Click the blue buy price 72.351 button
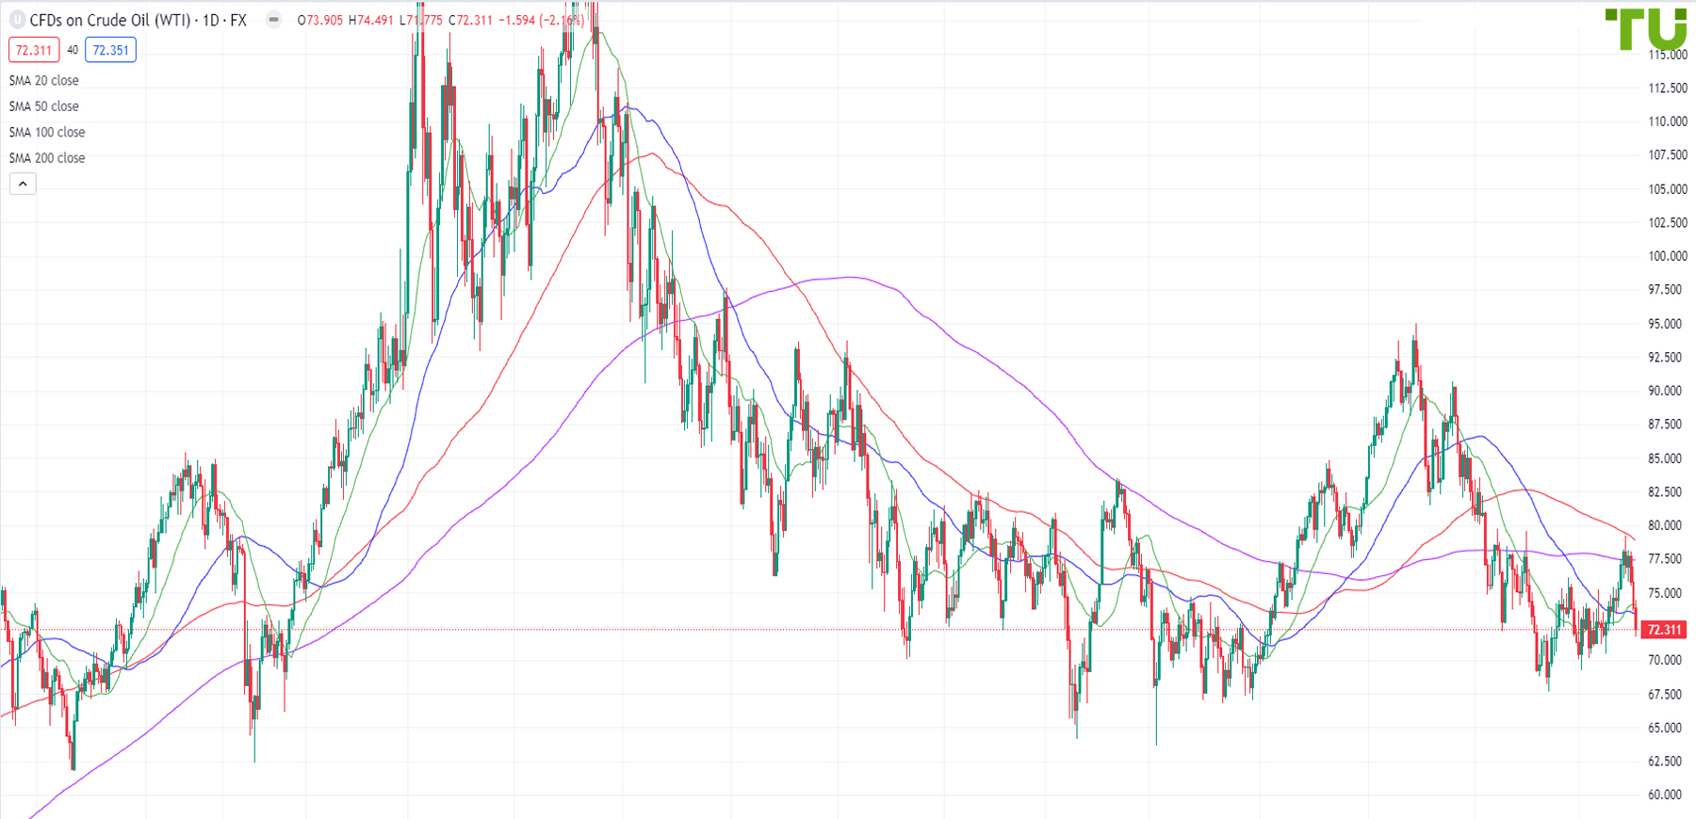Viewport: 1696px width, 819px height. pyautogui.click(x=110, y=50)
